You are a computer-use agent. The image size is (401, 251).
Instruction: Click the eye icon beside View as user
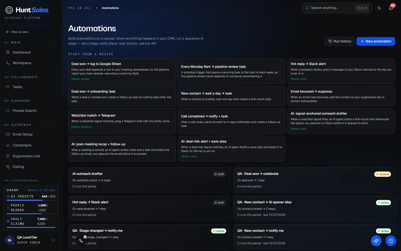click(7, 32)
